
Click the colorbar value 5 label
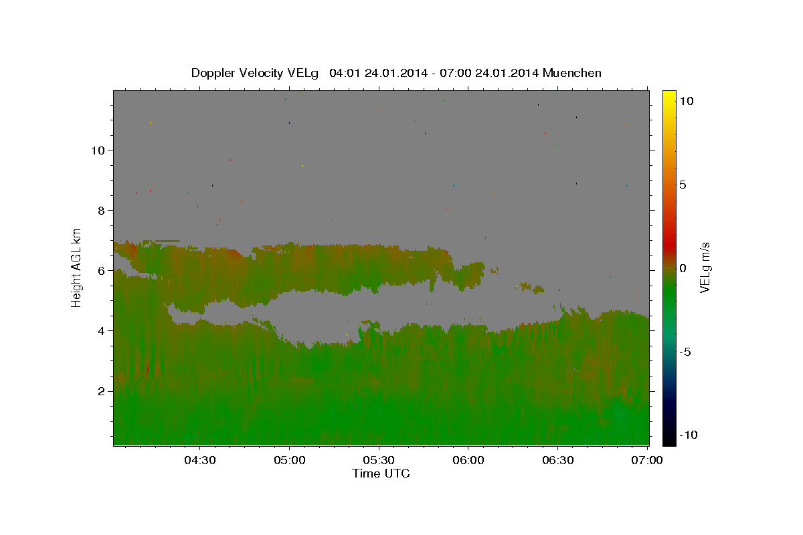pyautogui.click(x=683, y=185)
